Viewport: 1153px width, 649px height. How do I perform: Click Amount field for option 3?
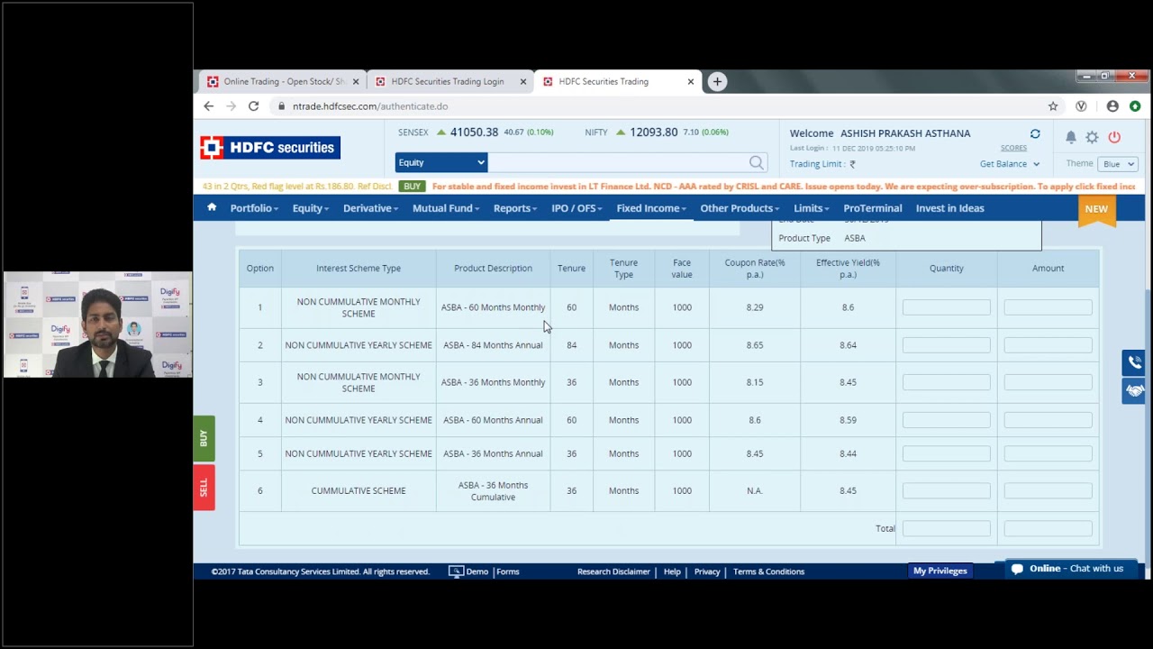[1048, 382]
